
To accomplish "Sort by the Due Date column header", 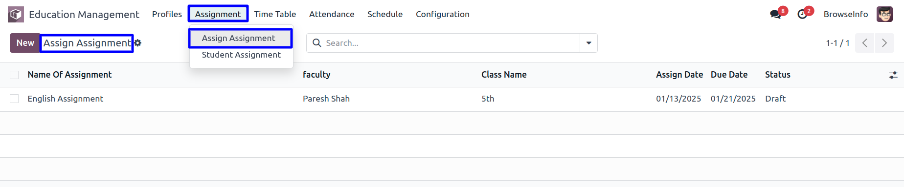I will [729, 75].
